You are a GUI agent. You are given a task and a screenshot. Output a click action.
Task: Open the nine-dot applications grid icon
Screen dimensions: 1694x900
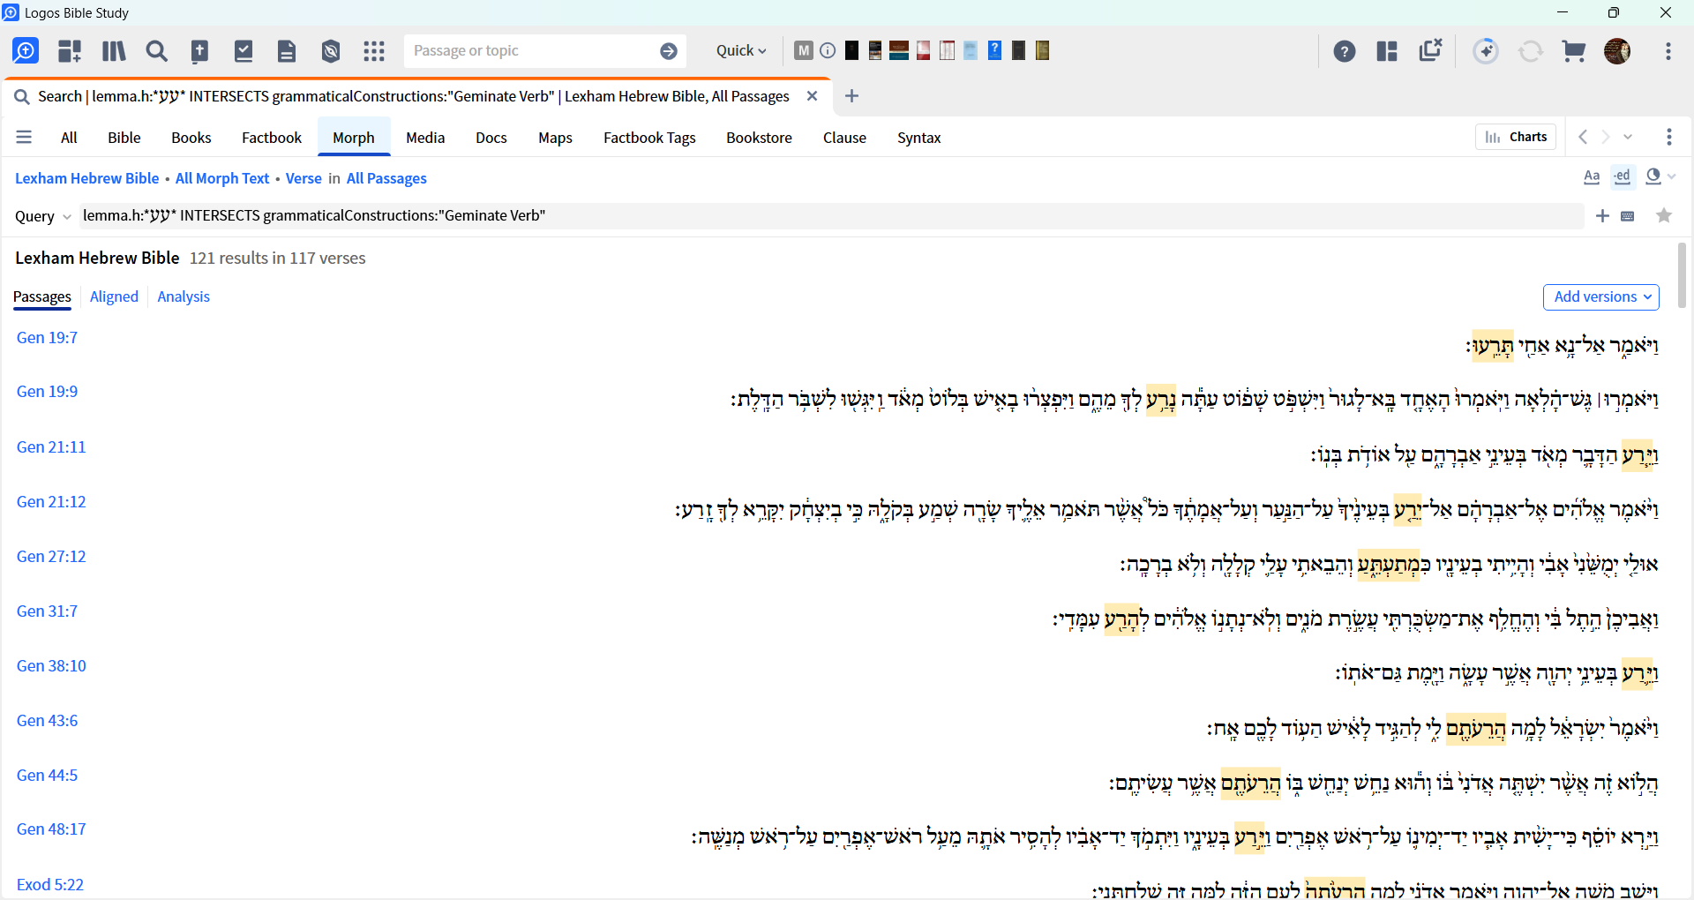pos(374,51)
